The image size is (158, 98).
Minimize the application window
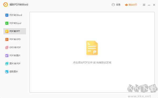pyautogui.click(x=149, y=5)
